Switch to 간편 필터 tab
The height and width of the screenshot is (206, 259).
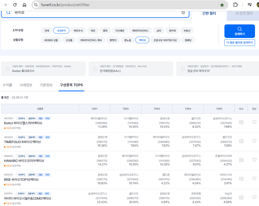pos(209,13)
